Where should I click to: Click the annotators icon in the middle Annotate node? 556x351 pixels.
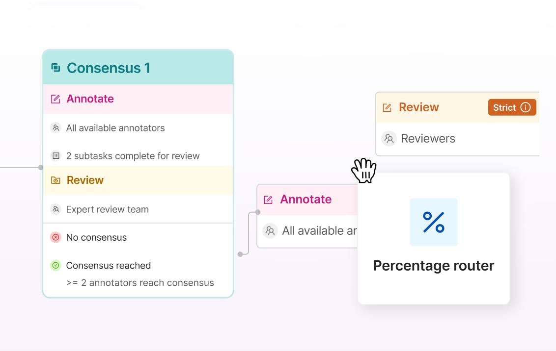pos(270,230)
